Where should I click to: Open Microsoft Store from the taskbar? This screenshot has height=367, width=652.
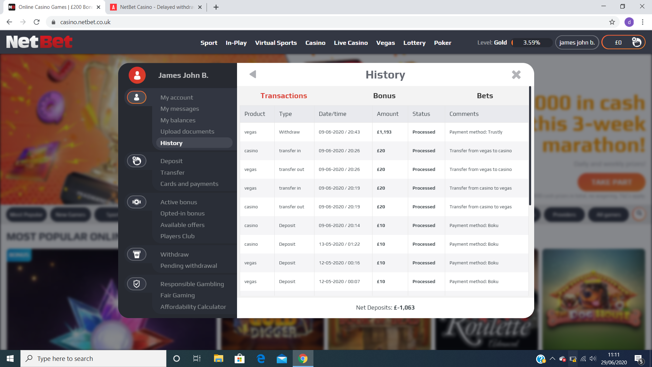[239, 359]
